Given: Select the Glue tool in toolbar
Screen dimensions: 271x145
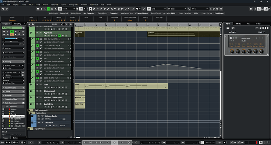Looking at the screenshot, I should (x=108, y=9).
